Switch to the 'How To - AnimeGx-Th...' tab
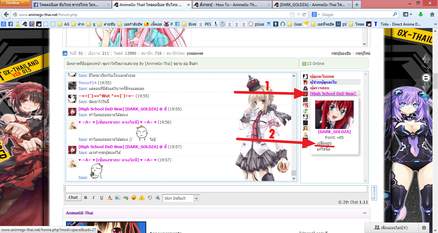438x233 pixels. 232,5
